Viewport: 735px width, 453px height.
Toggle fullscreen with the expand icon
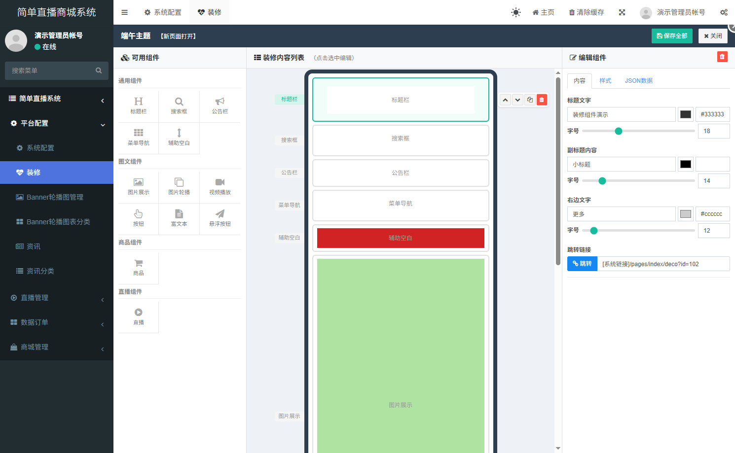click(x=622, y=12)
